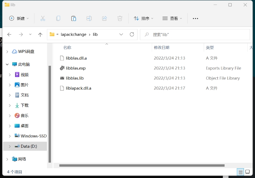Open the 查看 (View) menu
This screenshot has height=178, width=255.
(172, 18)
